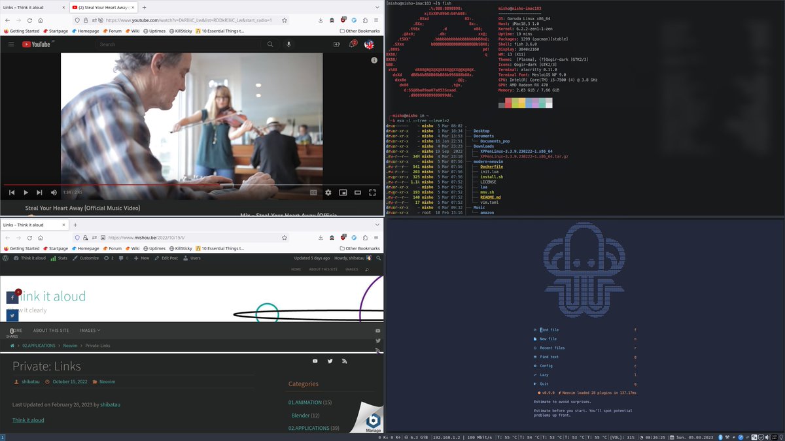
Task: Open ABOUT THIS SITE in dark nav bar
Action: 51,331
